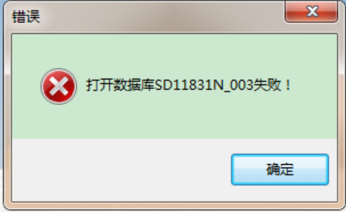Screen dimensions: 346x212
Task: Click the gray footer area beside 确定
Action: tap(119, 170)
